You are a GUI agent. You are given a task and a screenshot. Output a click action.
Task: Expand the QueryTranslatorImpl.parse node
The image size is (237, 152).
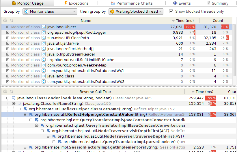[54, 142]
